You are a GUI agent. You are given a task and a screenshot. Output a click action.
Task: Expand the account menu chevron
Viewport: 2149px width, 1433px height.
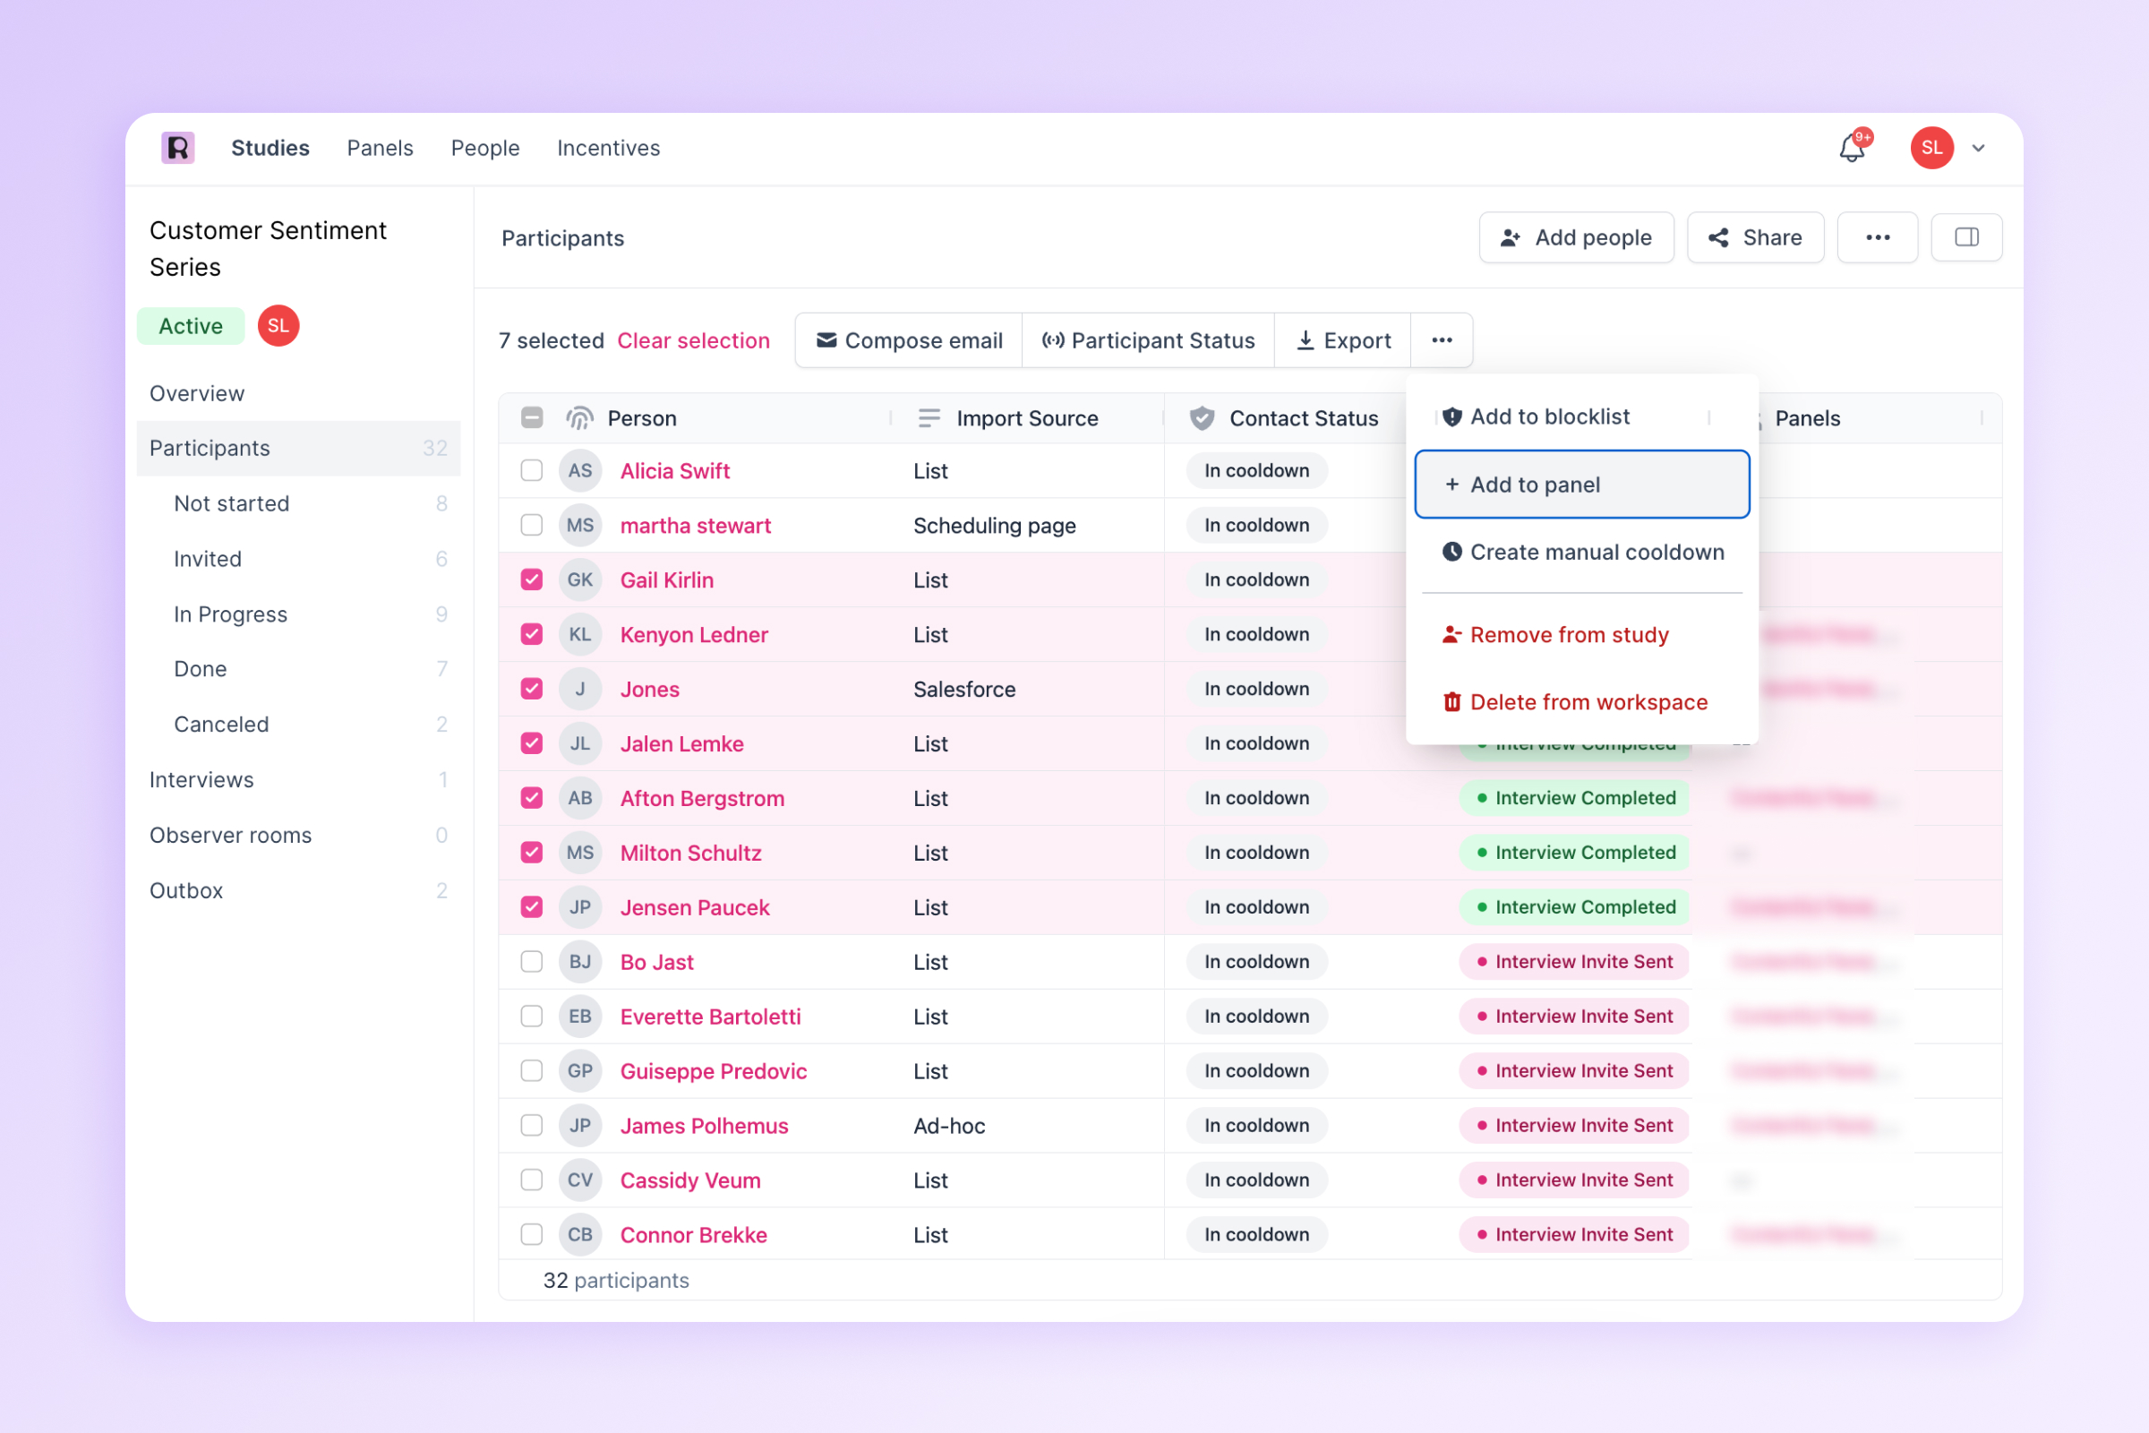[1978, 148]
